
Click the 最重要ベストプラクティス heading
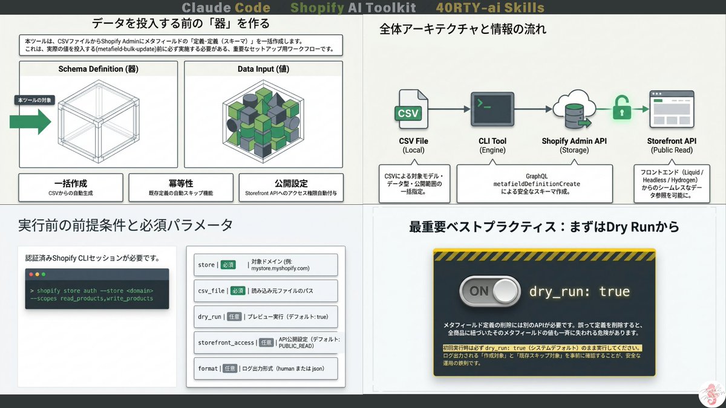click(544, 227)
